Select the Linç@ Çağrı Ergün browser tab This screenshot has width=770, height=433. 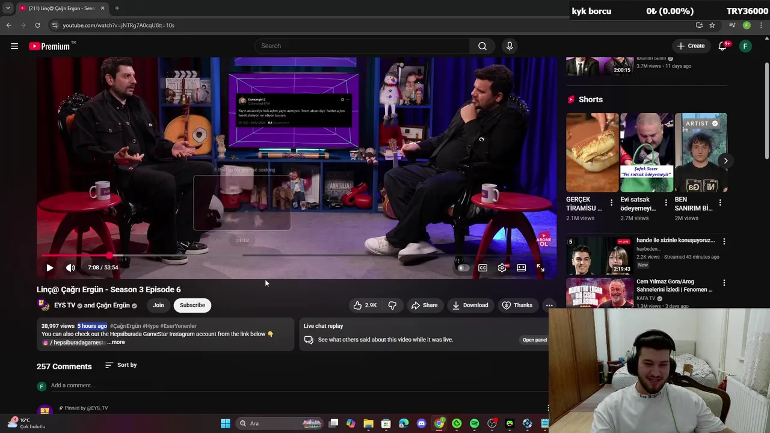click(61, 8)
